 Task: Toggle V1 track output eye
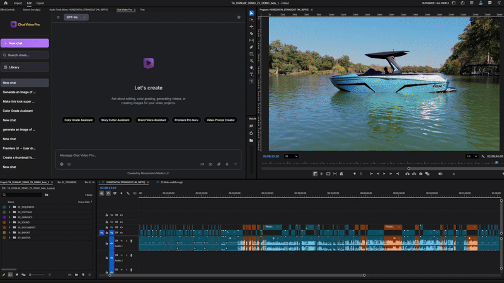point(122,233)
